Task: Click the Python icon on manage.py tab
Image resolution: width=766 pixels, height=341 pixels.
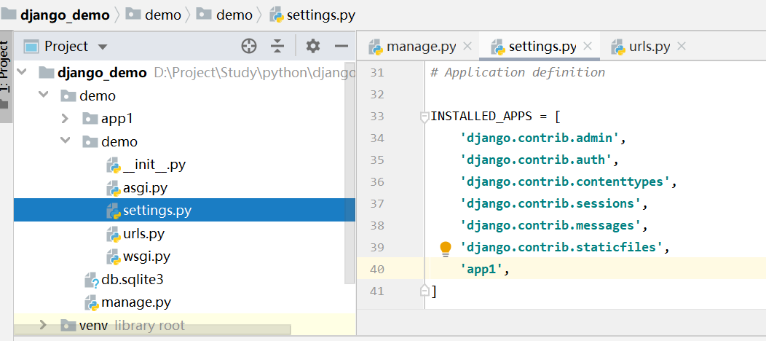Action: [375, 47]
